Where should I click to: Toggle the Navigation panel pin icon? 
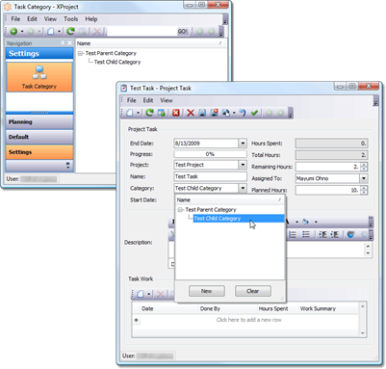[x=63, y=43]
